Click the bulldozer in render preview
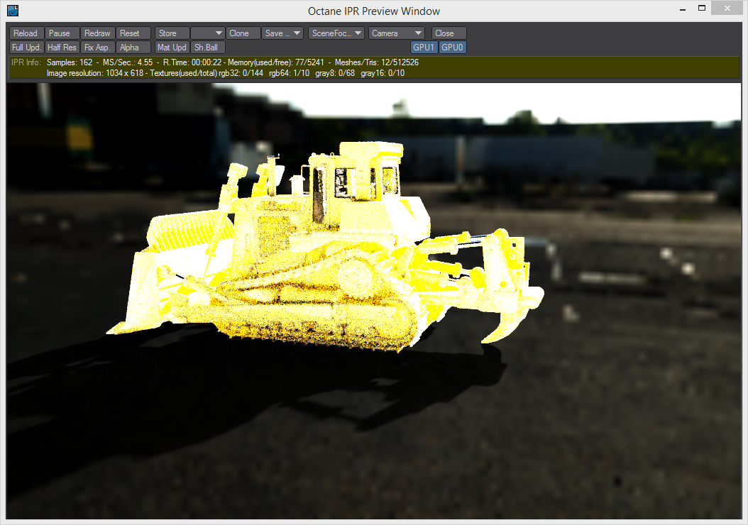The image size is (748, 525). (x=324, y=248)
